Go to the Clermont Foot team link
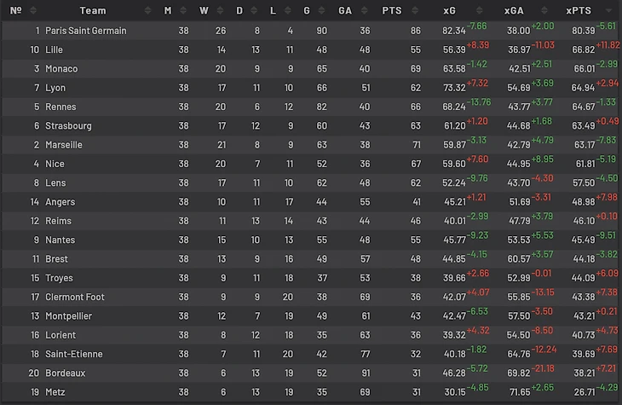 pyautogui.click(x=75, y=297)
